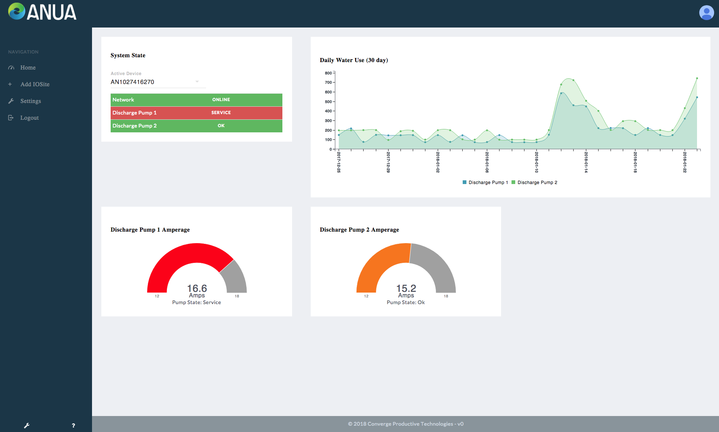Click the Settings wrench icon in navigation
Image resolution: width=719 pixels, height=432 pixels.
pyautogui.click(x=11, y=101)
